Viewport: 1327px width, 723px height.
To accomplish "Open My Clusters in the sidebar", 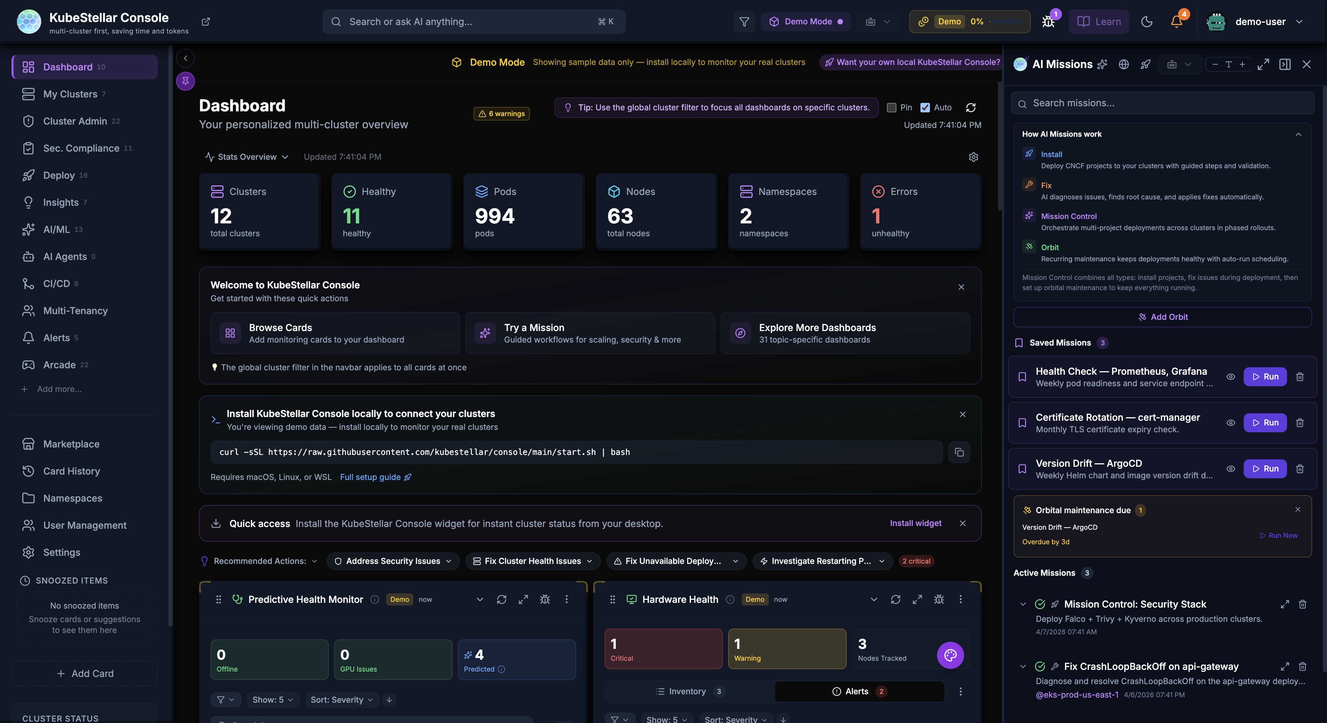I will tap(70, 94).
